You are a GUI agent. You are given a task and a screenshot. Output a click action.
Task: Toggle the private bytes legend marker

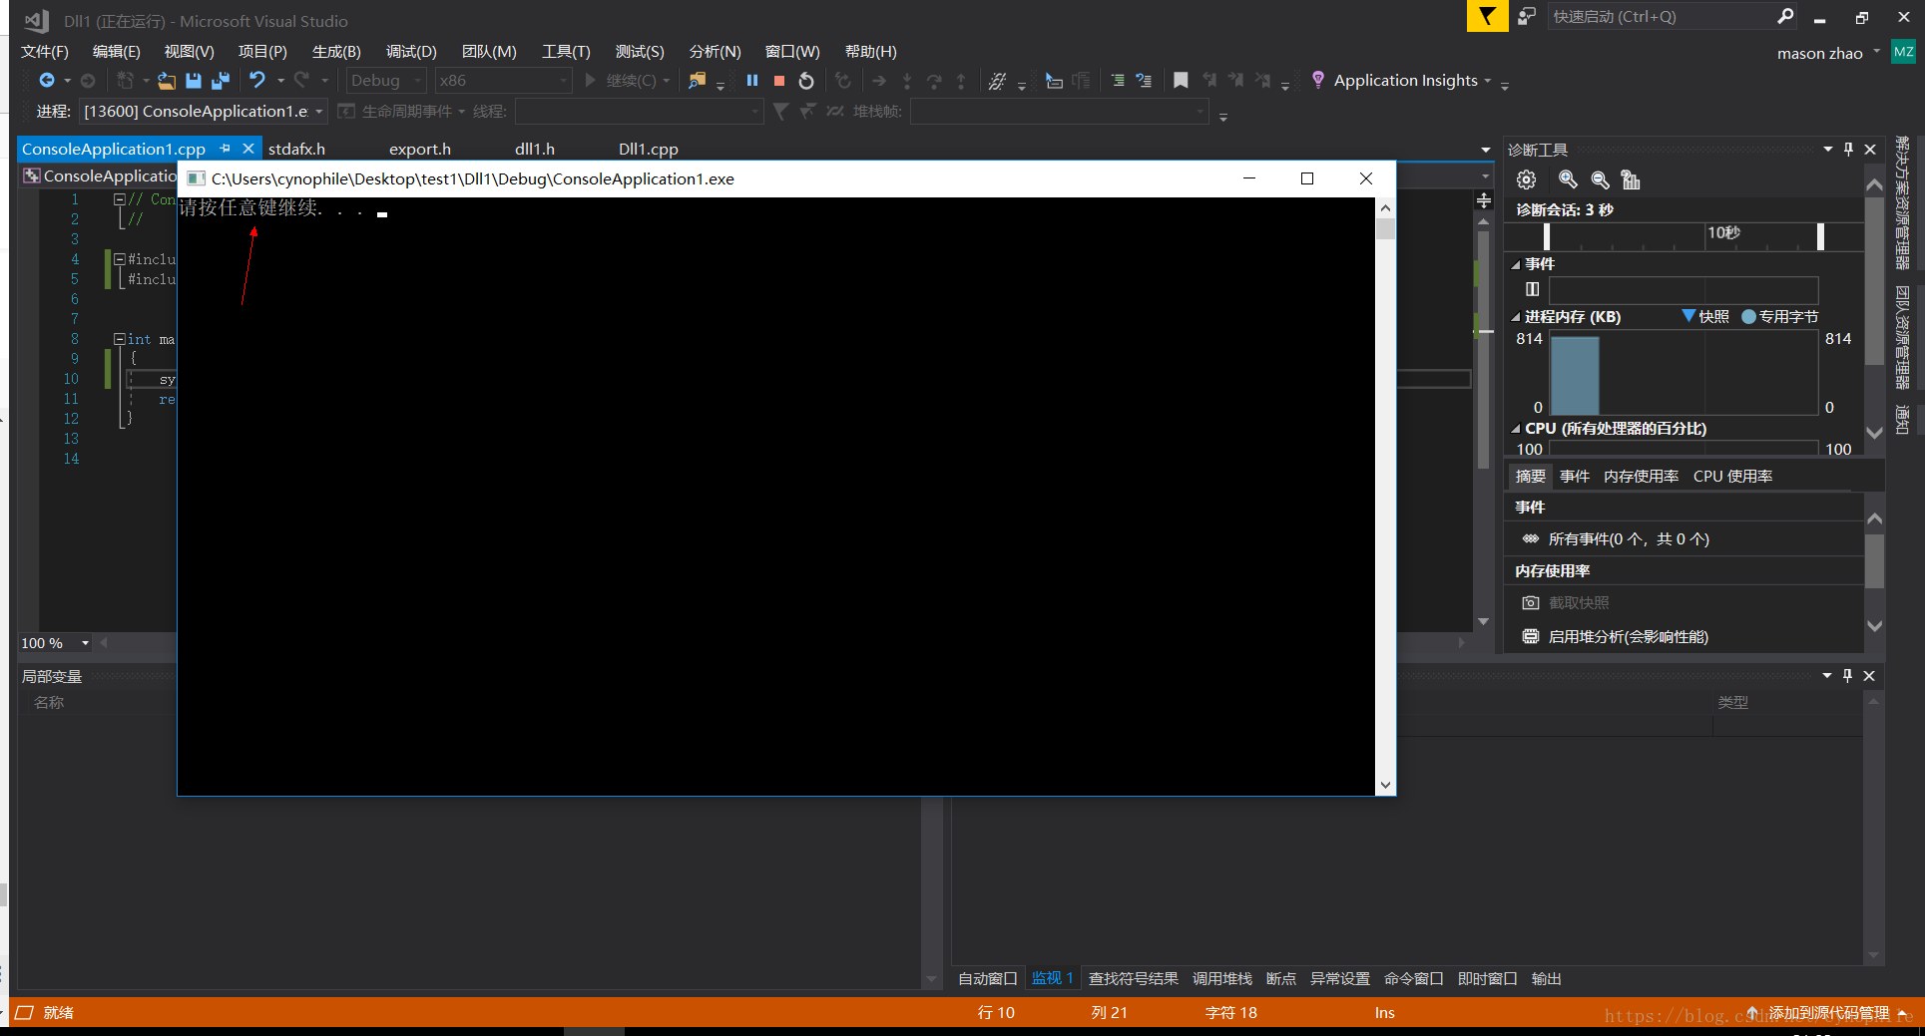[x=1748, y=316]
